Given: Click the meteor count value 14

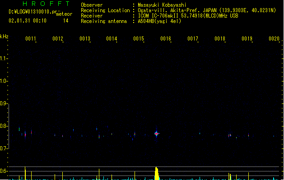Looking at the screenshot, I should tap(66, 21).
